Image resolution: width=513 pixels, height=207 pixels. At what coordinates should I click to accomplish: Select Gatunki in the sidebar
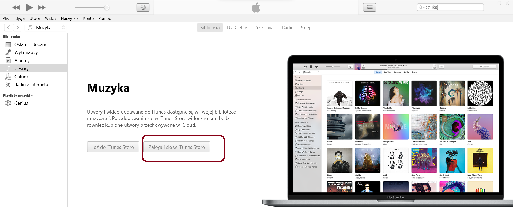[34, 77]
